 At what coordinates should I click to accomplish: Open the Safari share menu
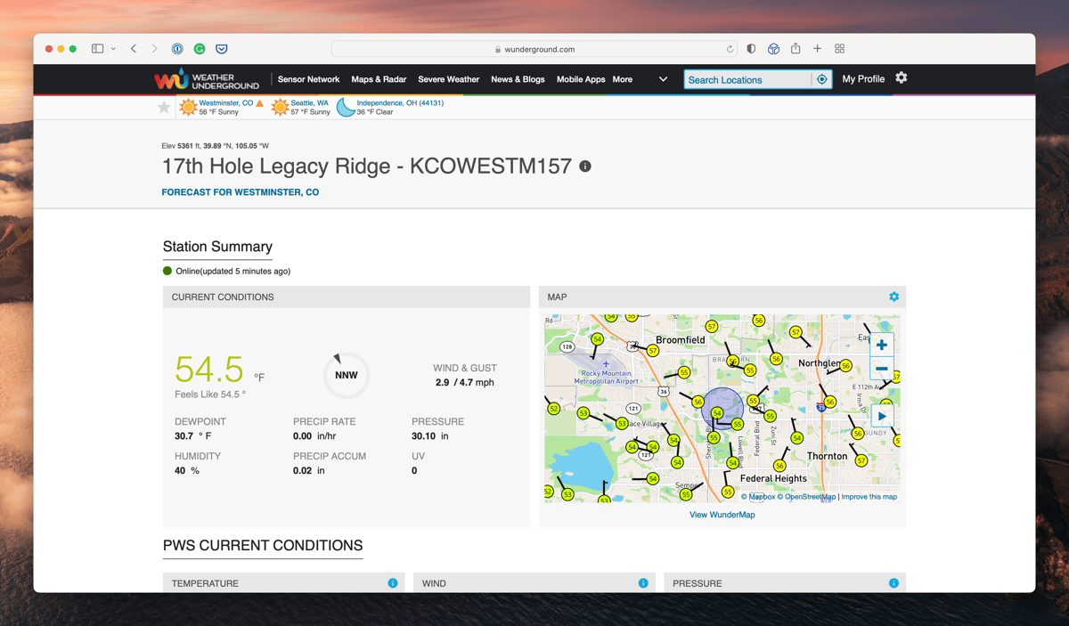[x=796, y=48]
